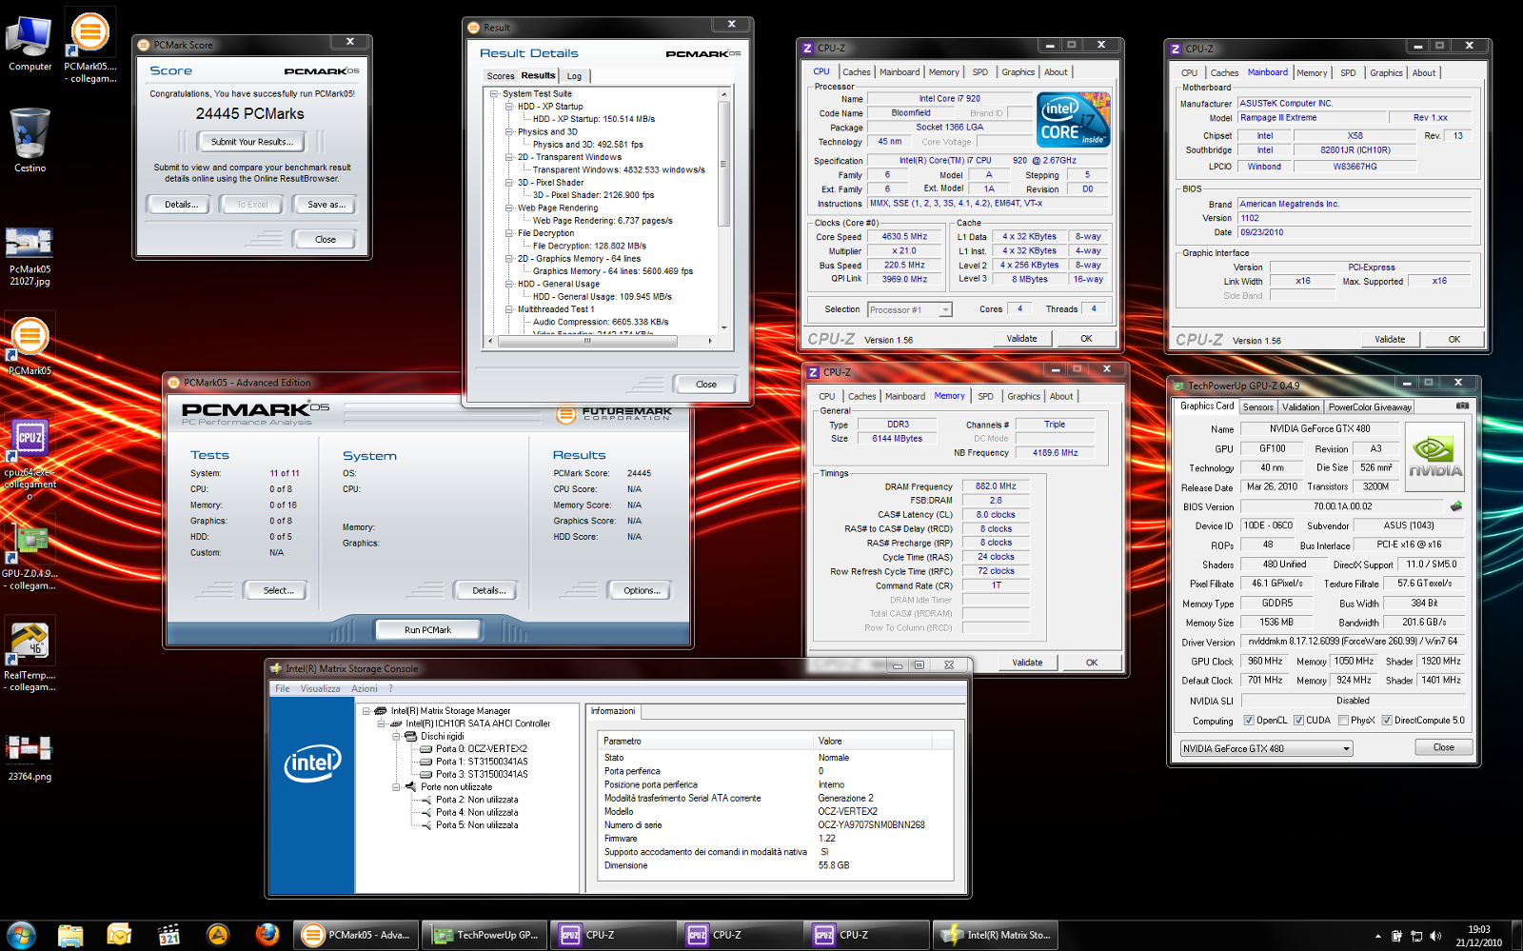Open RealTemp desktop shortcut
This screenshot has width=1523, height=951.
(x=30, y=656)
